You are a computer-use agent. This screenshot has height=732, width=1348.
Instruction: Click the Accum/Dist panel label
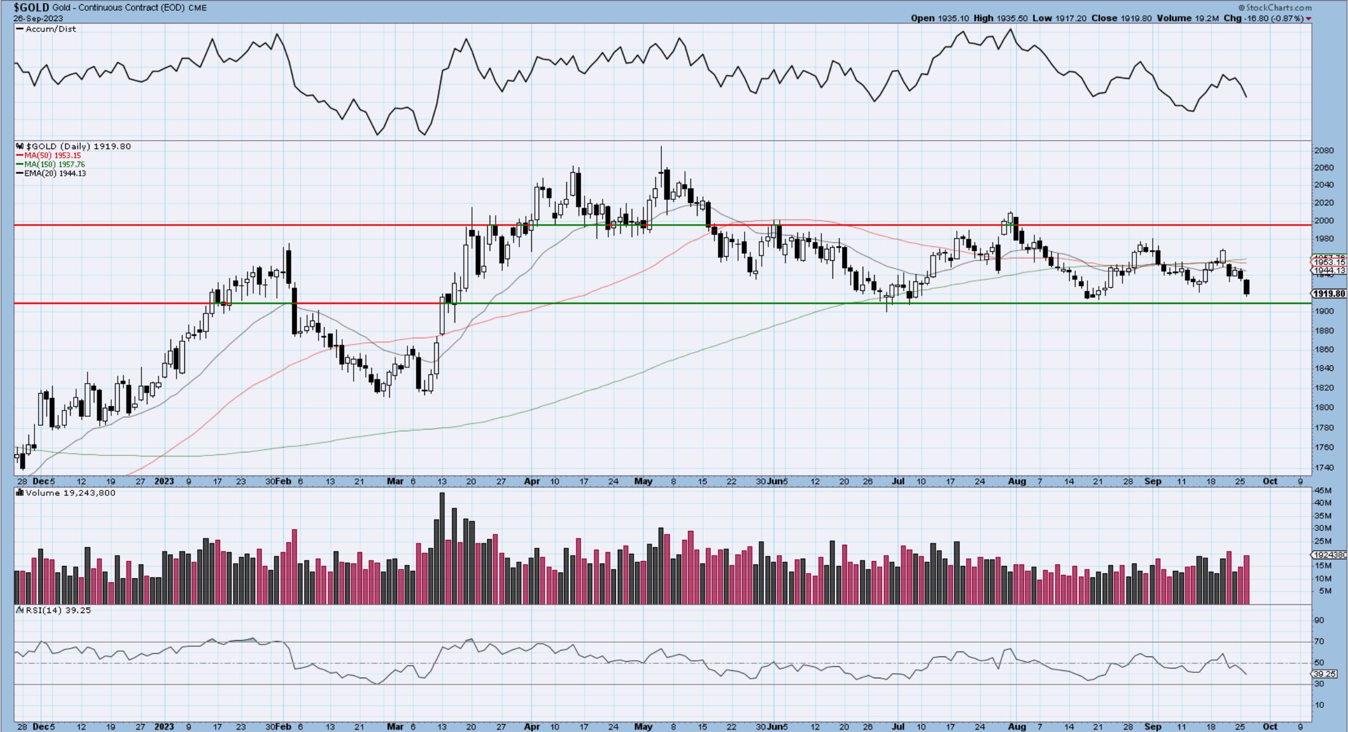click(50, 29)
